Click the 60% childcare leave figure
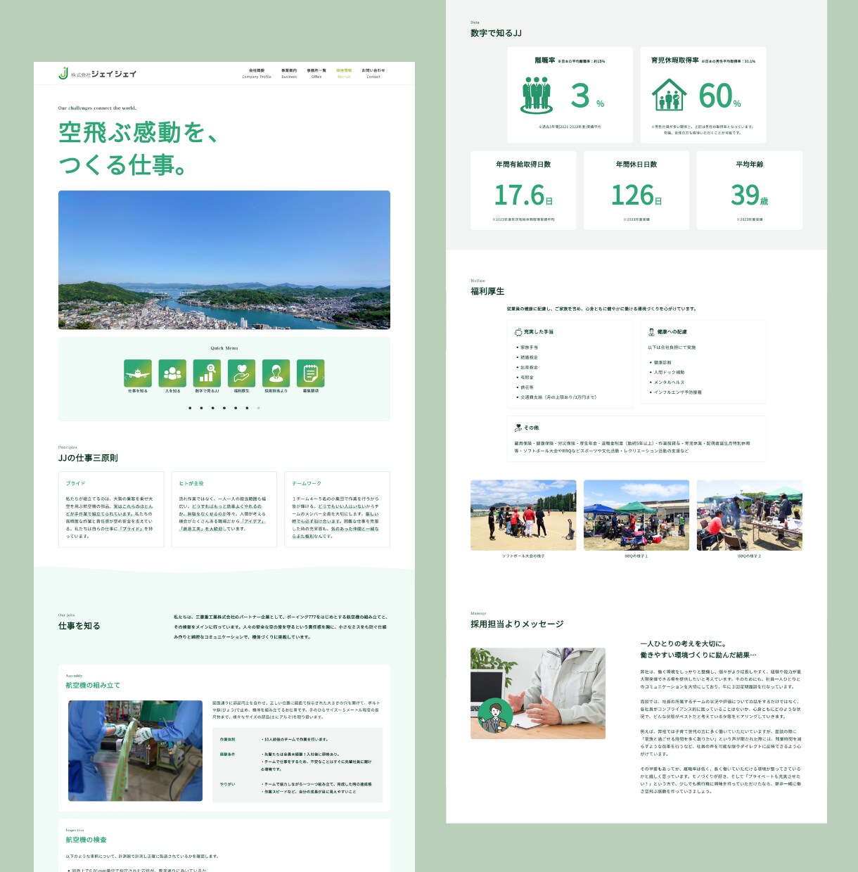The image size is (858, 872). point(720,96)
